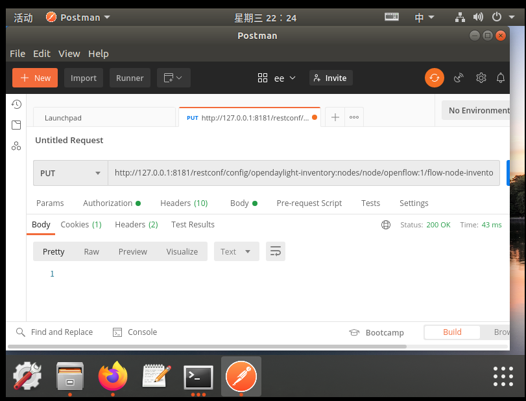This screenshot has width=526, height=401.
Task: Click the request URL field
Action: click(304, 173)
